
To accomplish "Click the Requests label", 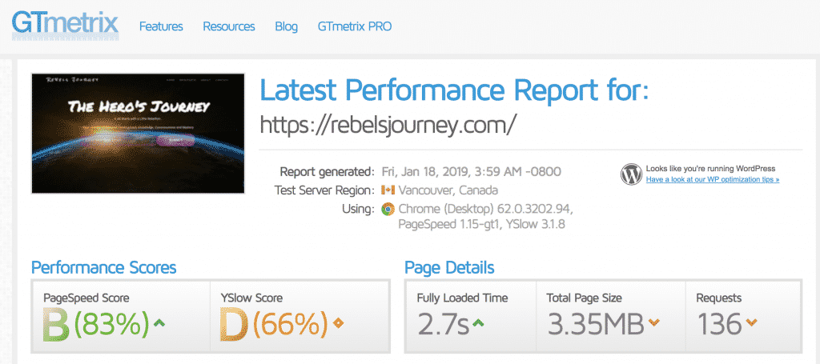I will (x=718, y=298).
